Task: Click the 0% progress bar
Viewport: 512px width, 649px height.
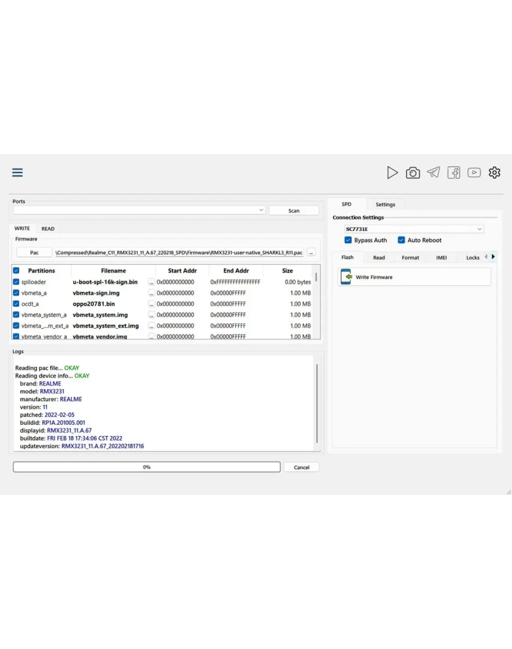Action: point(146,467)
